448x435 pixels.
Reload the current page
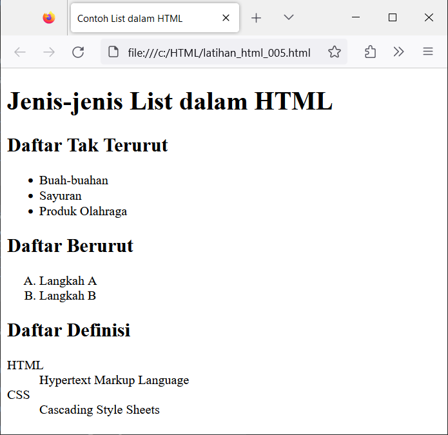(78, 52)
